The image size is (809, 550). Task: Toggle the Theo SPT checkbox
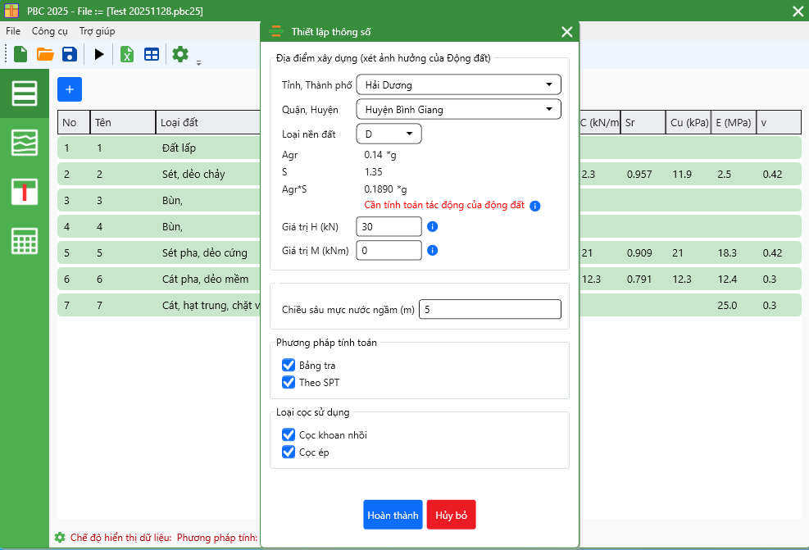289,383
